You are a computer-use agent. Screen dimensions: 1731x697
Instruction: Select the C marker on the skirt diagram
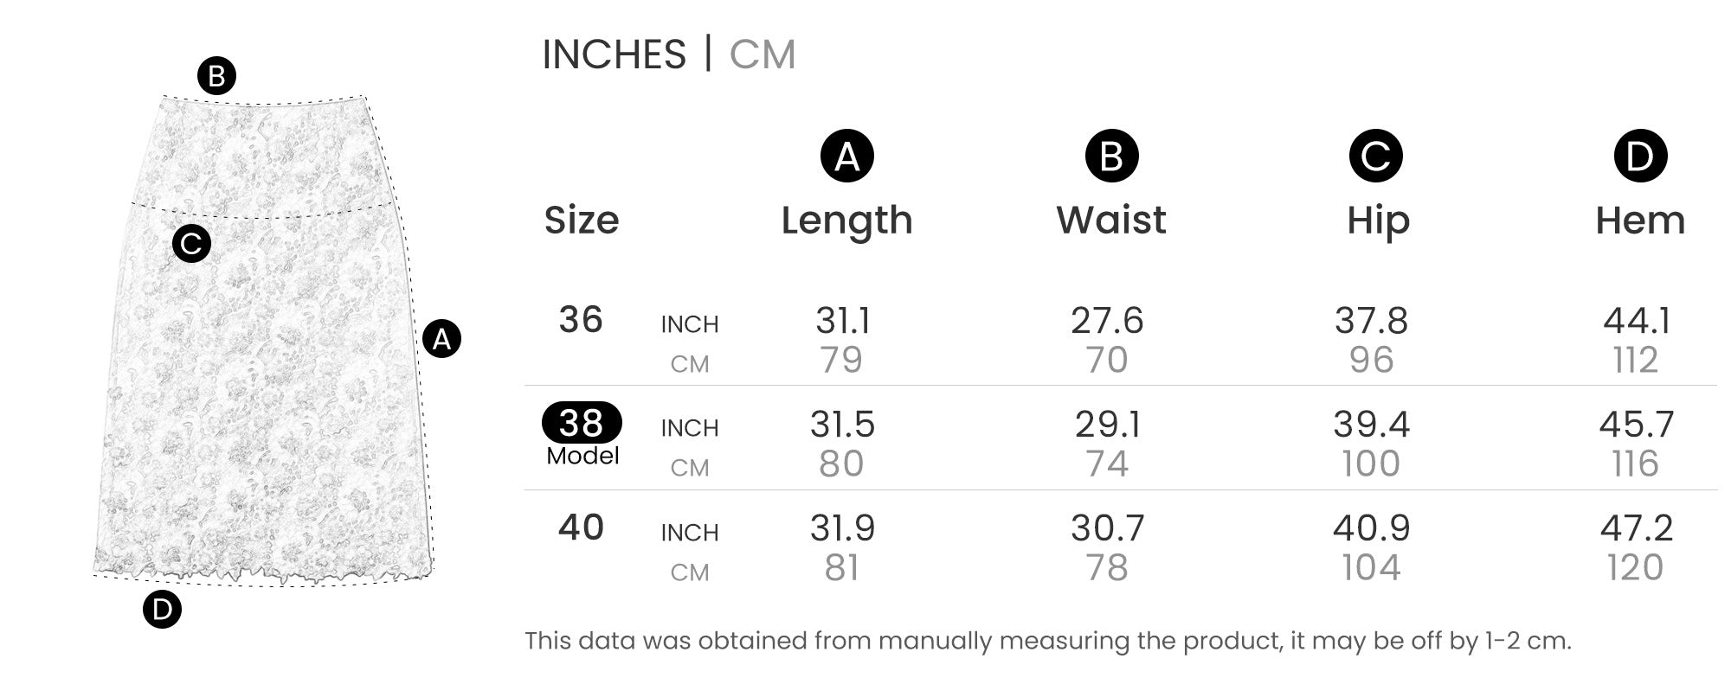tap(191, 243)
